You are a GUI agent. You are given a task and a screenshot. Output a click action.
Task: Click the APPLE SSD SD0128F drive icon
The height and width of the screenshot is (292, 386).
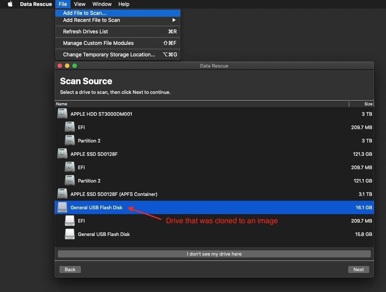coord(62,154)
